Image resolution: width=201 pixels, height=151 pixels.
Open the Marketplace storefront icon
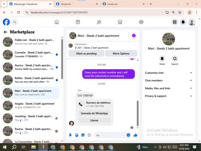[120, 22]
